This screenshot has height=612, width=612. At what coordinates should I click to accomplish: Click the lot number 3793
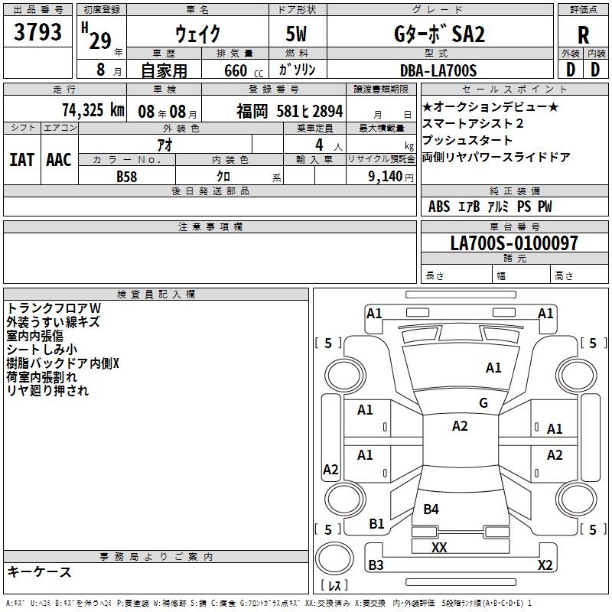coord(37,34)
